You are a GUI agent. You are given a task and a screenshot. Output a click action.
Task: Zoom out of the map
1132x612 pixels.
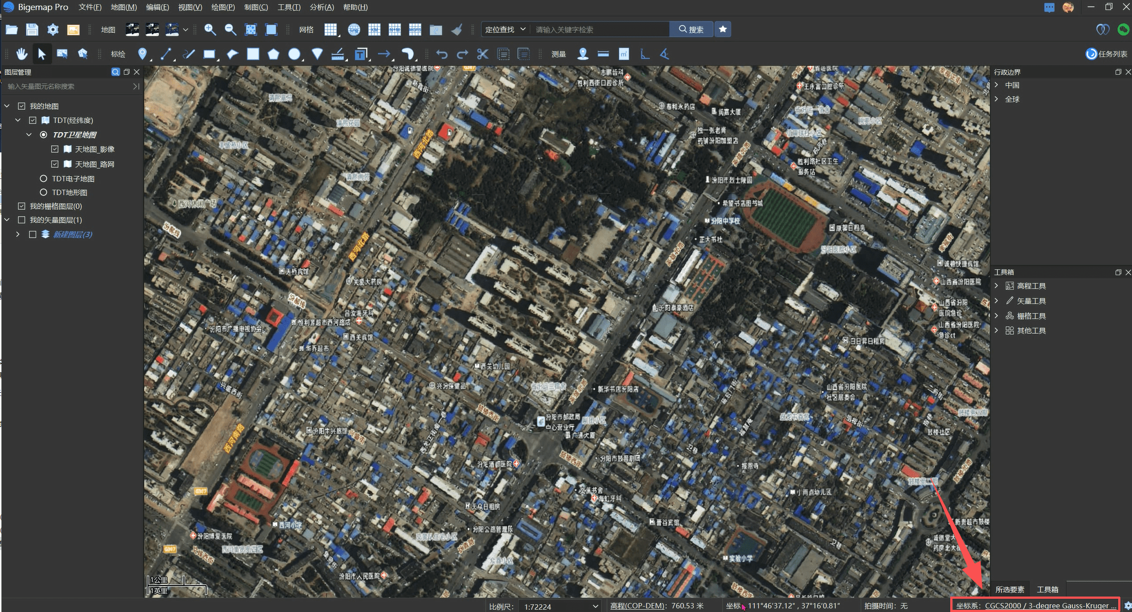[x=230, y=30]
